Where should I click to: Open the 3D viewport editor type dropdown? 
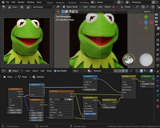point(58,7)
